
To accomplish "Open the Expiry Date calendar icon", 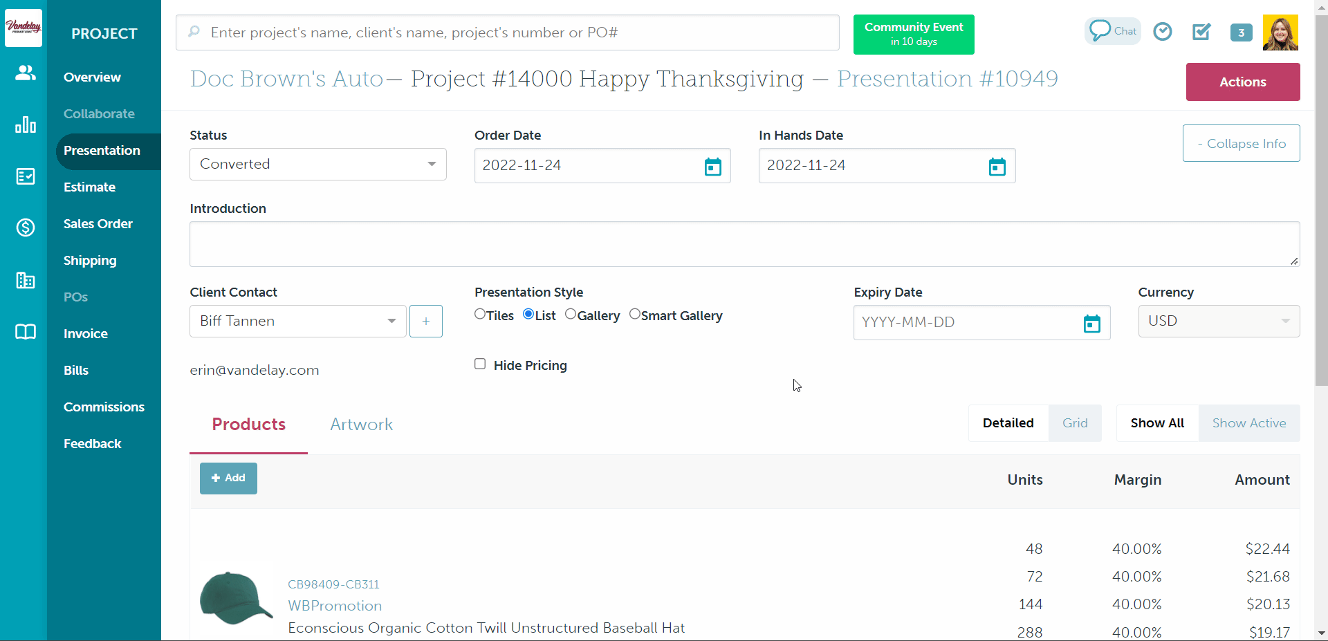I will pyautogui.click(x=1091, y=323).
